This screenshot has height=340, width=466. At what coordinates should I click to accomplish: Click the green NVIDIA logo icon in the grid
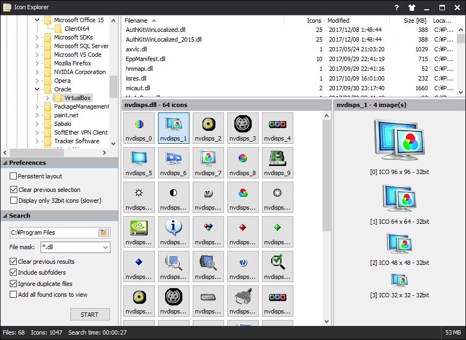[x=139, y=227]
